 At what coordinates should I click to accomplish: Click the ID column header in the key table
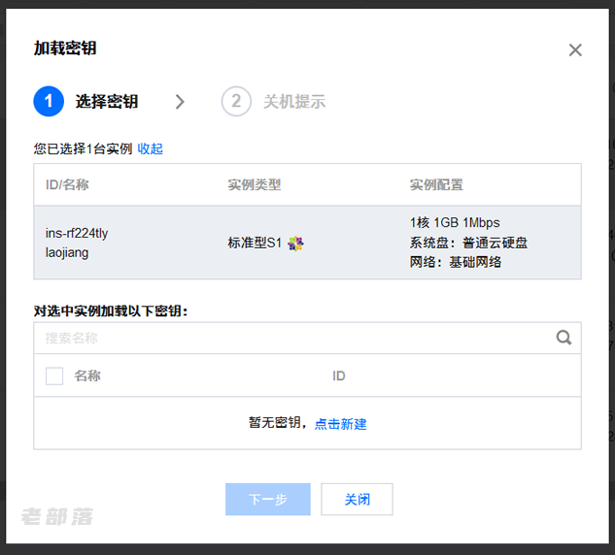[x=339, y=376]
